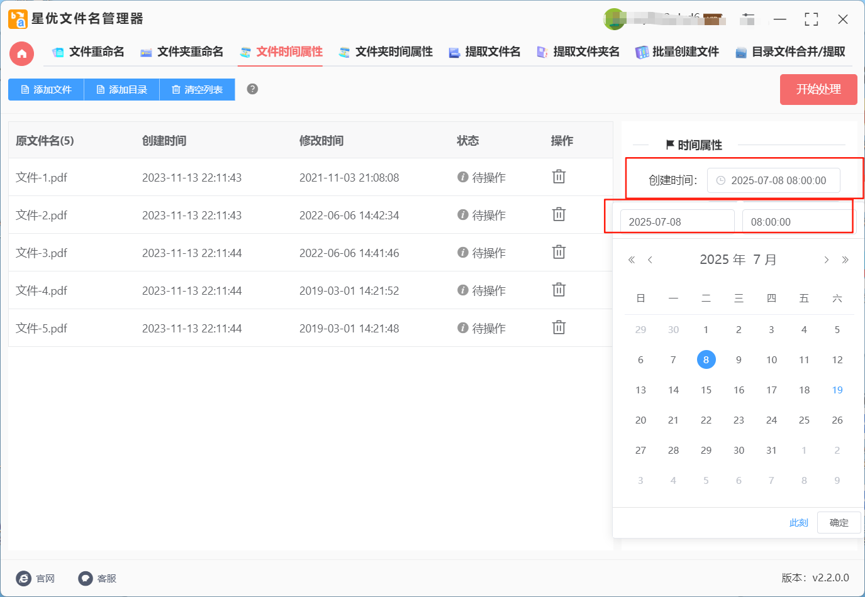Select July 13 in the calendar
The image size is (865, 597).
point(640,390)
